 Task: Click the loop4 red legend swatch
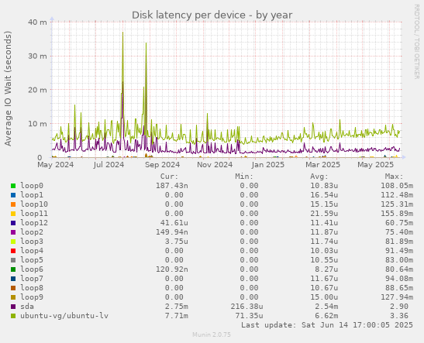13,251
